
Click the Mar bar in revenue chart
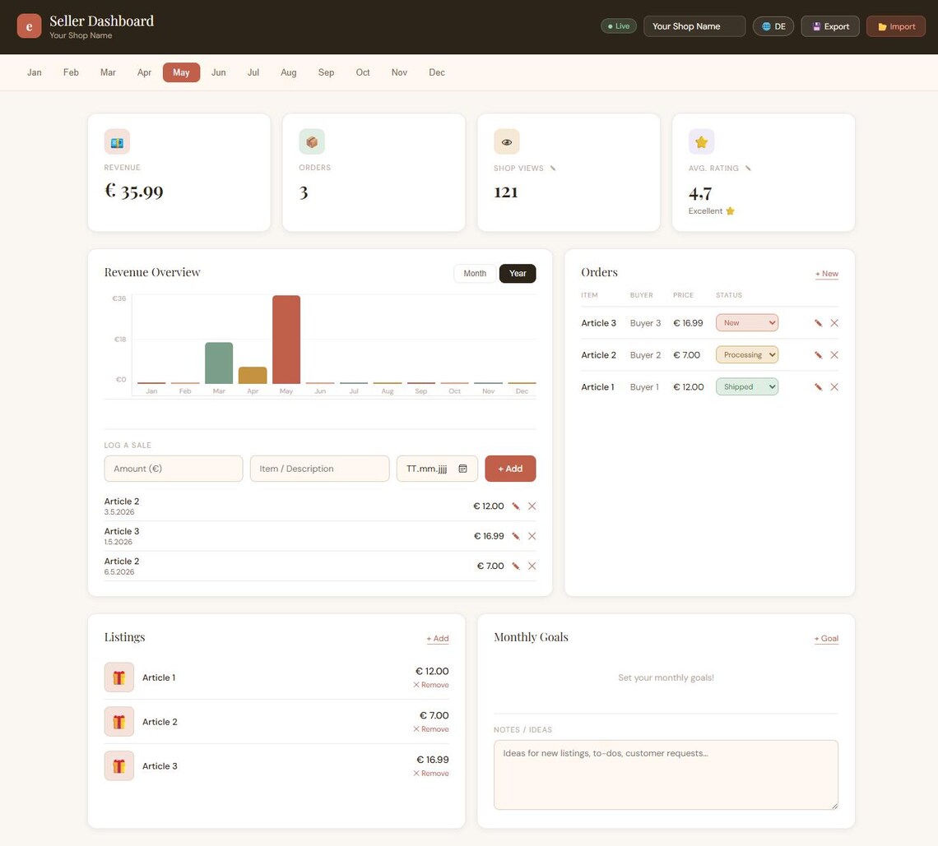click(x=219, y=363)
